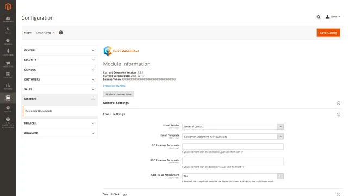Open the Reports sidebar menu
348x196 pixels.
click(8, 87)
